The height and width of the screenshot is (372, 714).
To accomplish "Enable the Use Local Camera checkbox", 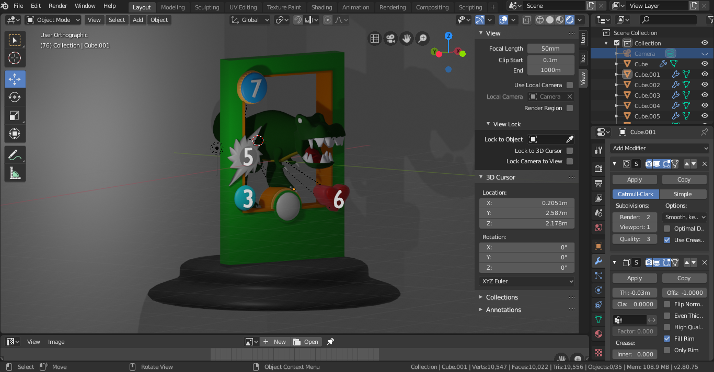I will click(x=570, y=85).
